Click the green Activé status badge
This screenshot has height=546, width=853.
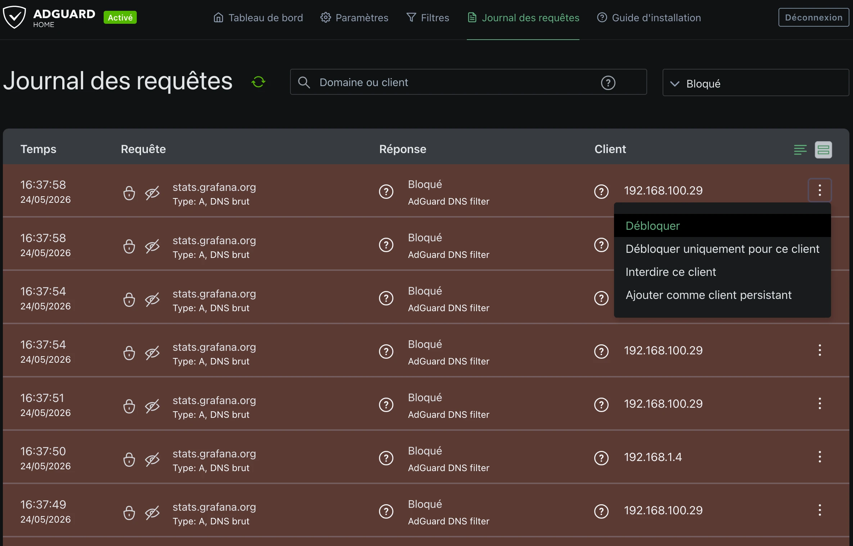[120, 17]
